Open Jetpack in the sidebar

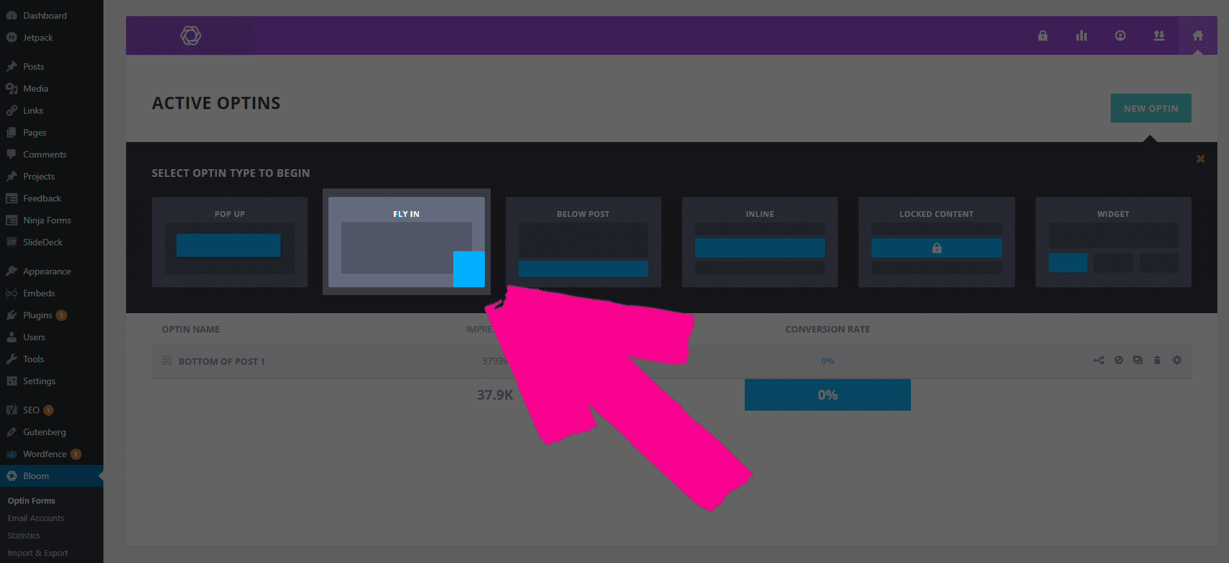(x=52, y=37)
